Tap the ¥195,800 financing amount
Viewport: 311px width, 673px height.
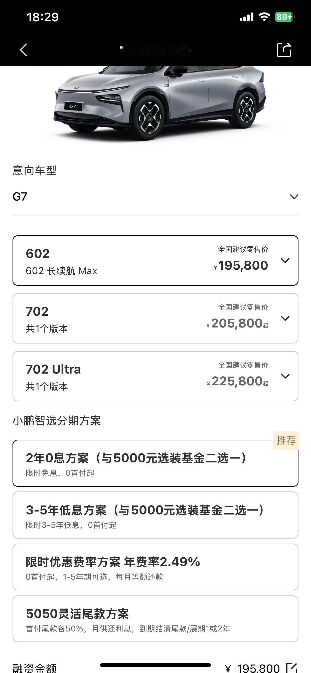tap(252, 668)
